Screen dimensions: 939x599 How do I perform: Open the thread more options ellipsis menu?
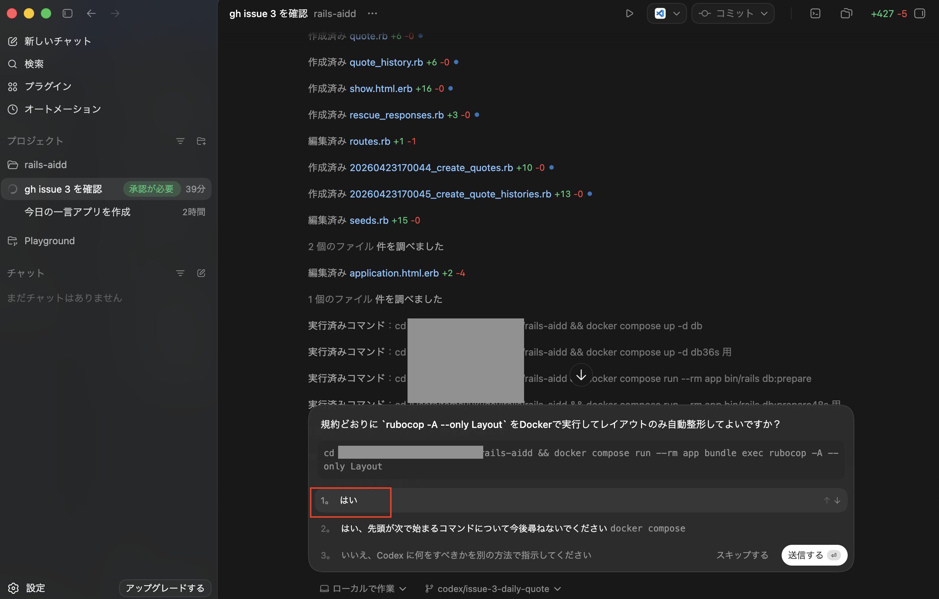372,14
